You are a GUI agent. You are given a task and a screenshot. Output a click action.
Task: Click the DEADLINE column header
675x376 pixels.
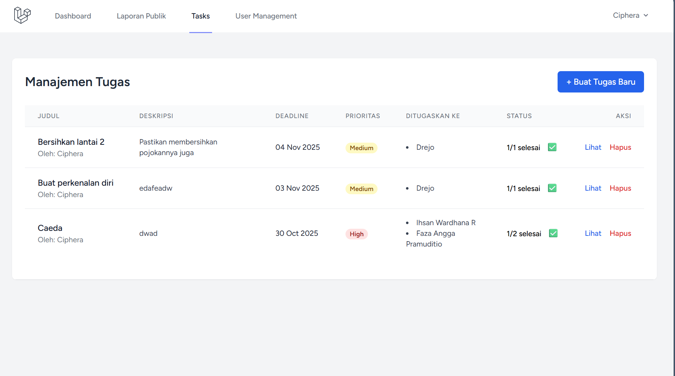292,116
